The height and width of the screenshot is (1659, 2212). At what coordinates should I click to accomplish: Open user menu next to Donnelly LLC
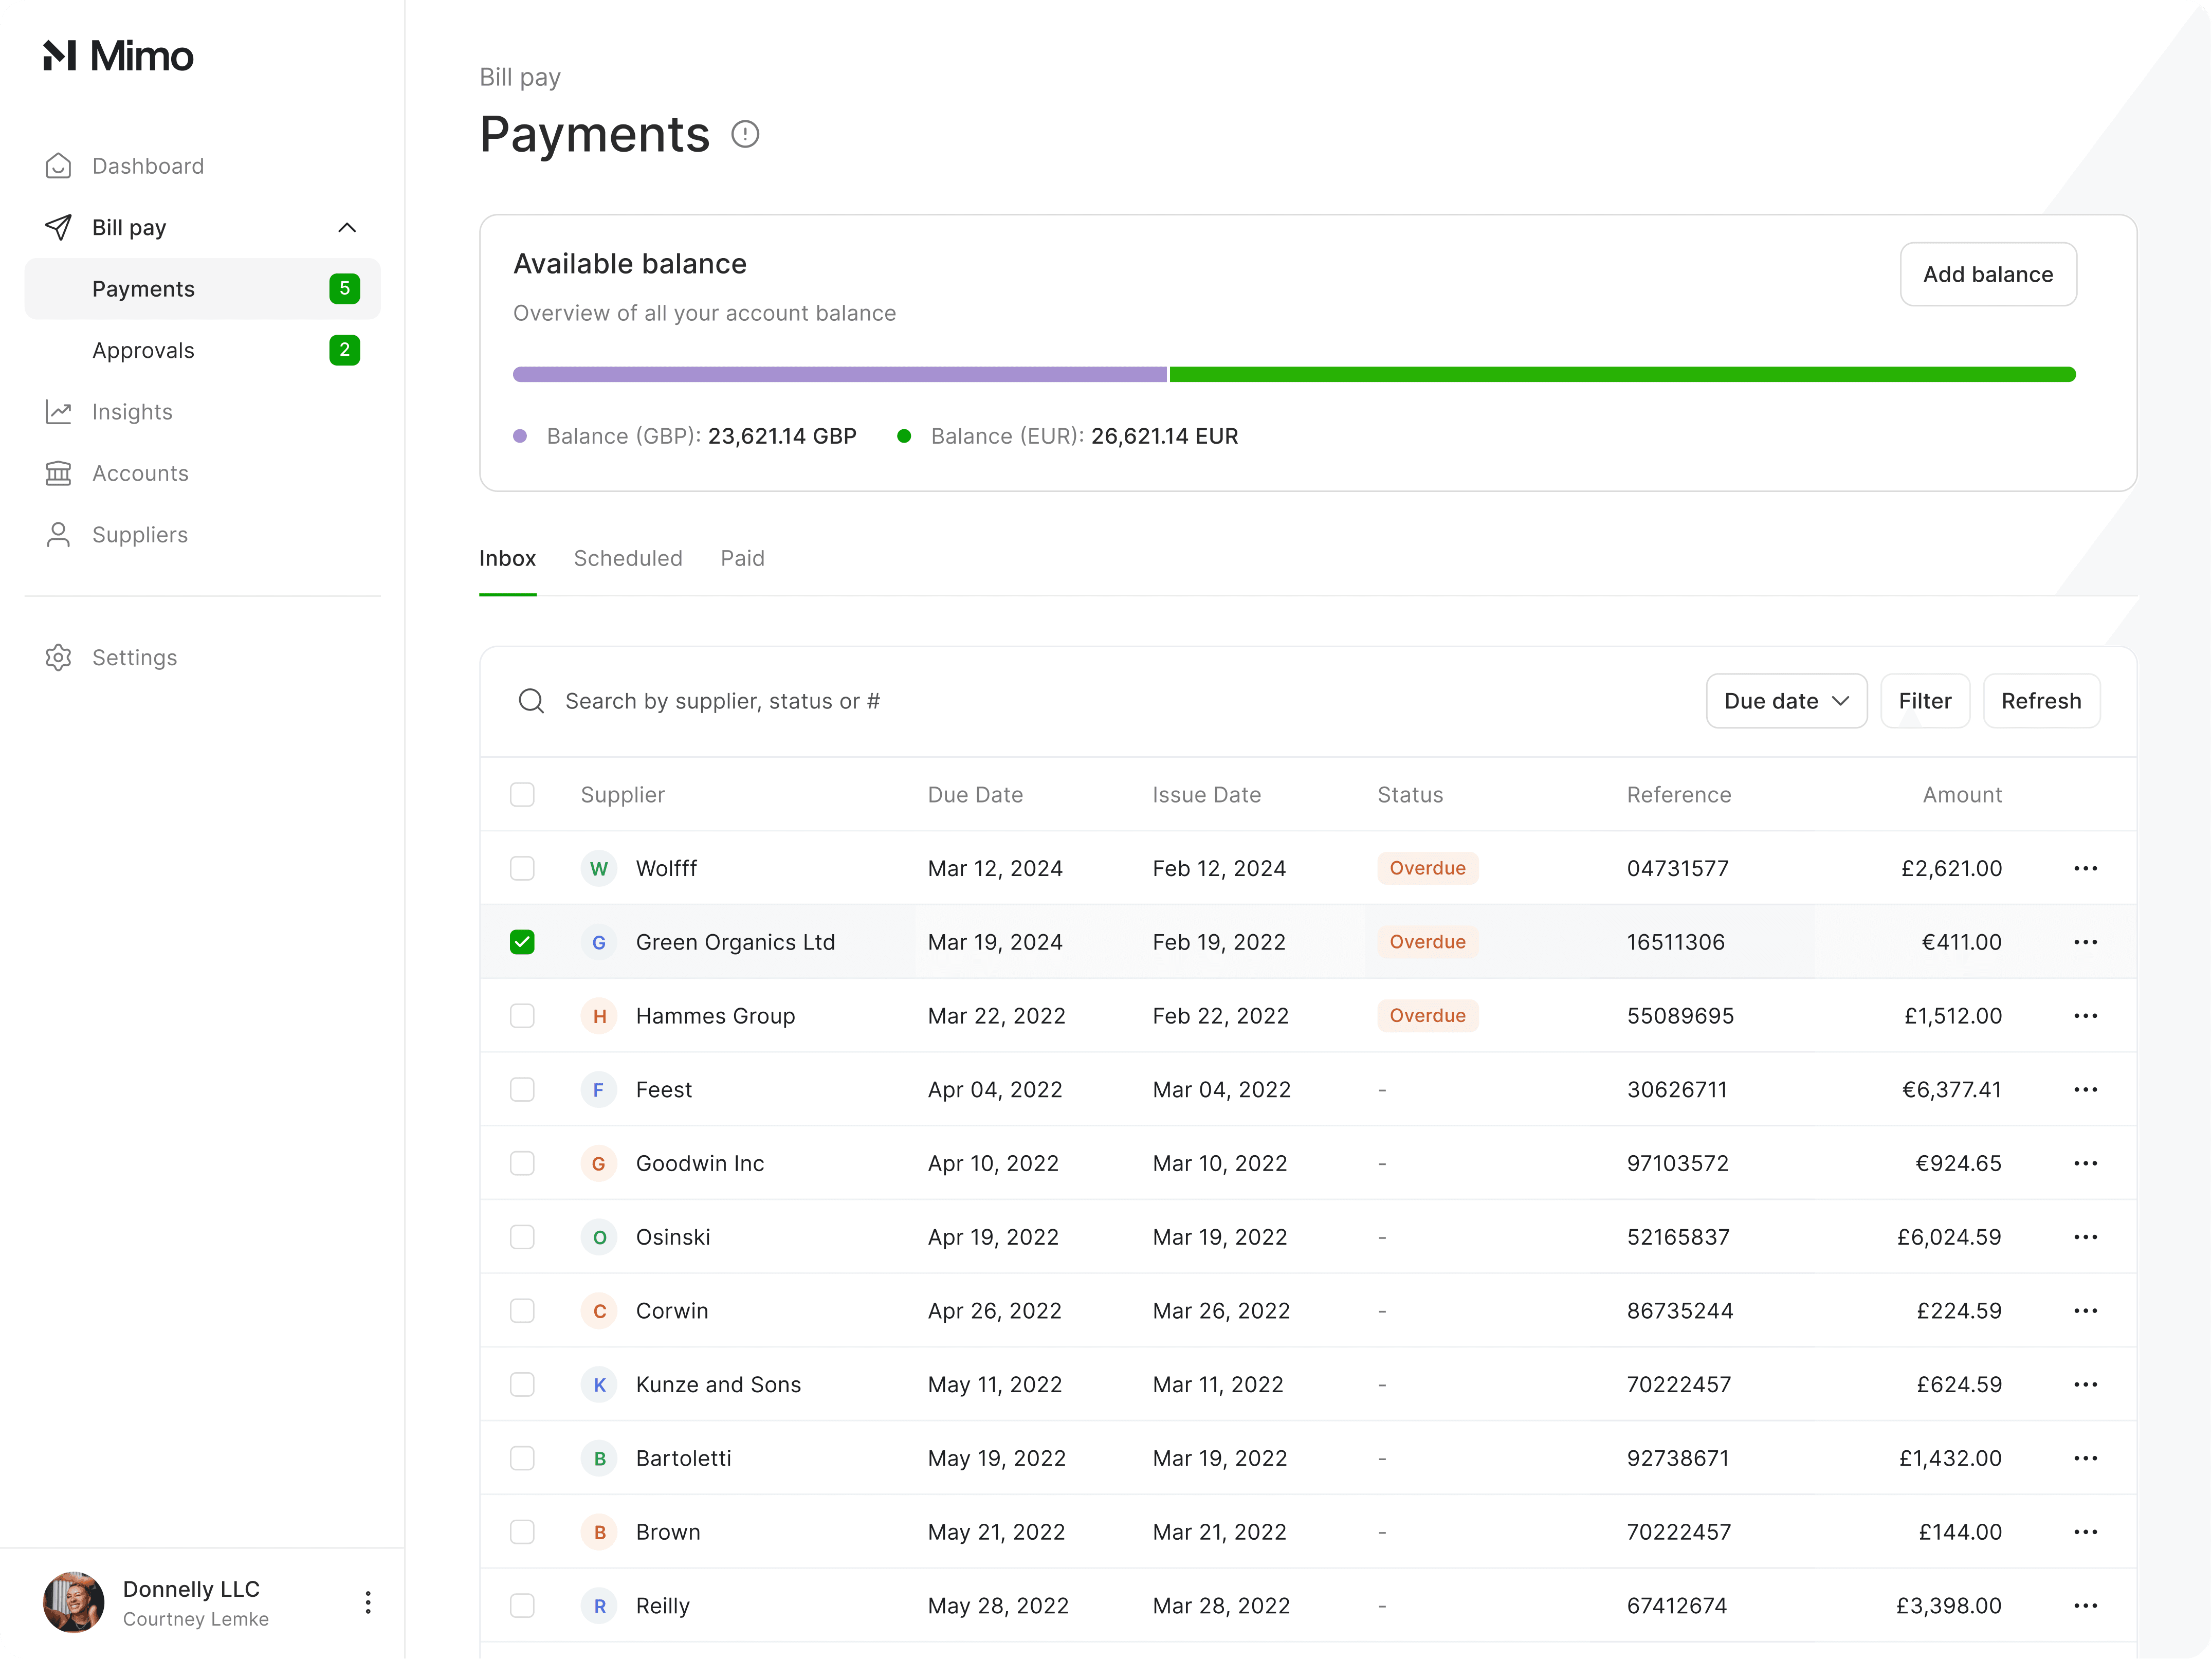point(368,1602)
